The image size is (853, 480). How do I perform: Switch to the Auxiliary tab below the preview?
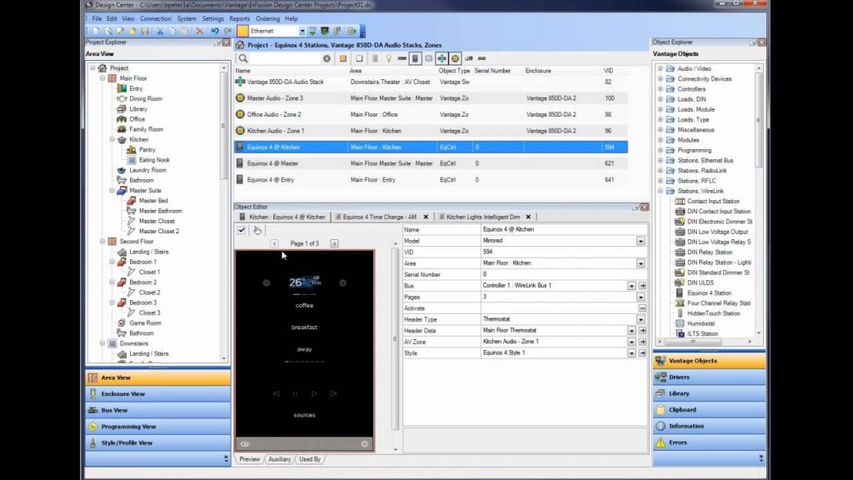(279, 458)
